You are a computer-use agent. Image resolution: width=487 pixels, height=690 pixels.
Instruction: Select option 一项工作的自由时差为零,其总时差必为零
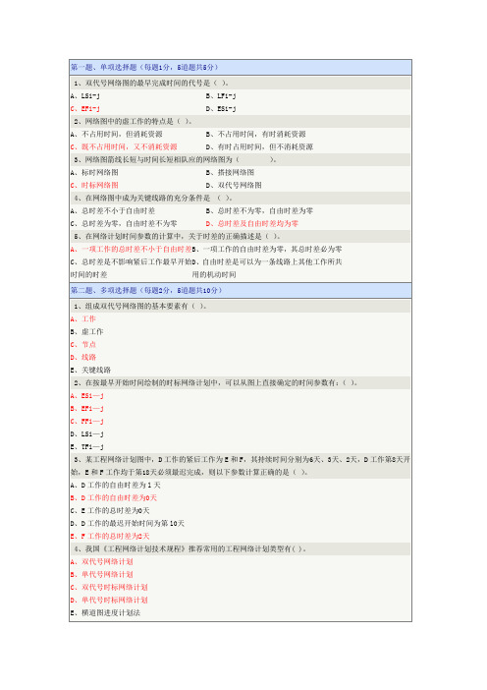tap(267, 249)
